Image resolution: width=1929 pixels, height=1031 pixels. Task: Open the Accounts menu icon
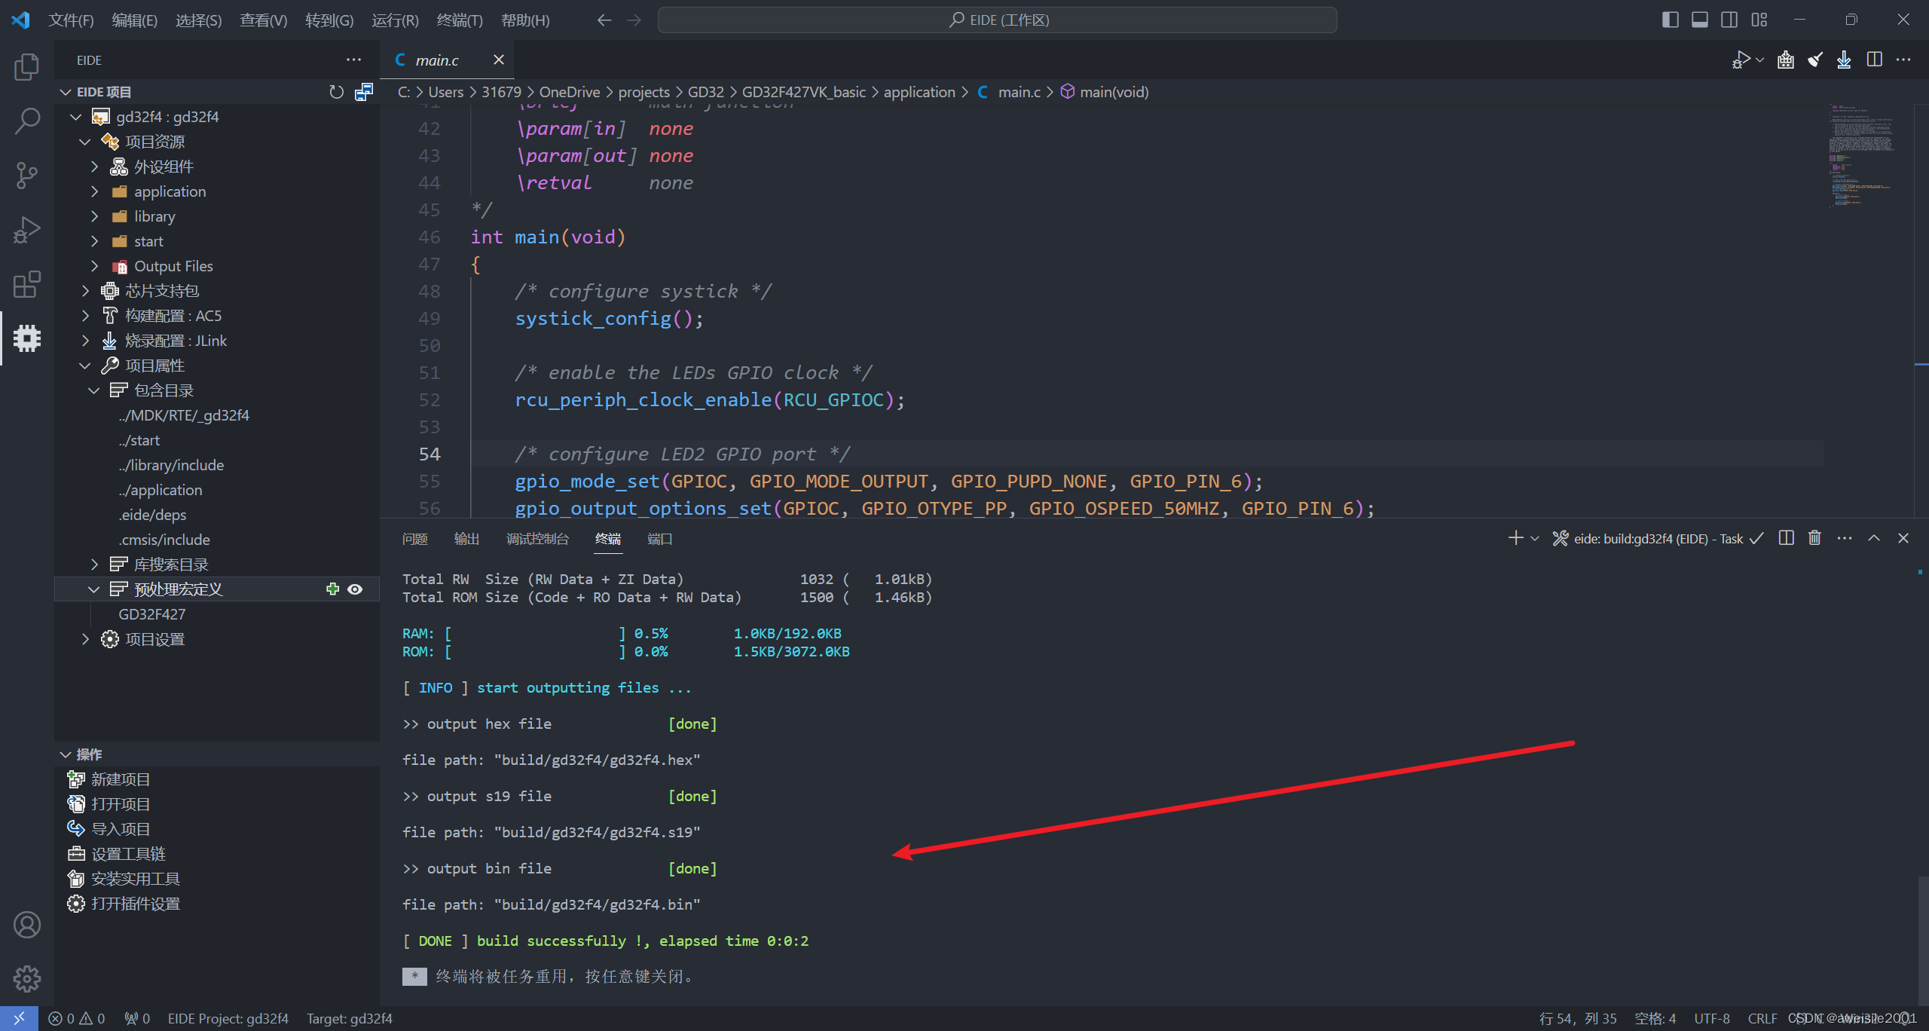tap(27, 925)
